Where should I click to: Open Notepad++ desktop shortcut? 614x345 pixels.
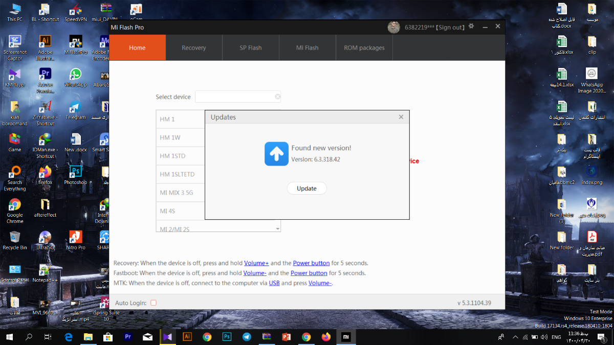click(x=45, y=273)
